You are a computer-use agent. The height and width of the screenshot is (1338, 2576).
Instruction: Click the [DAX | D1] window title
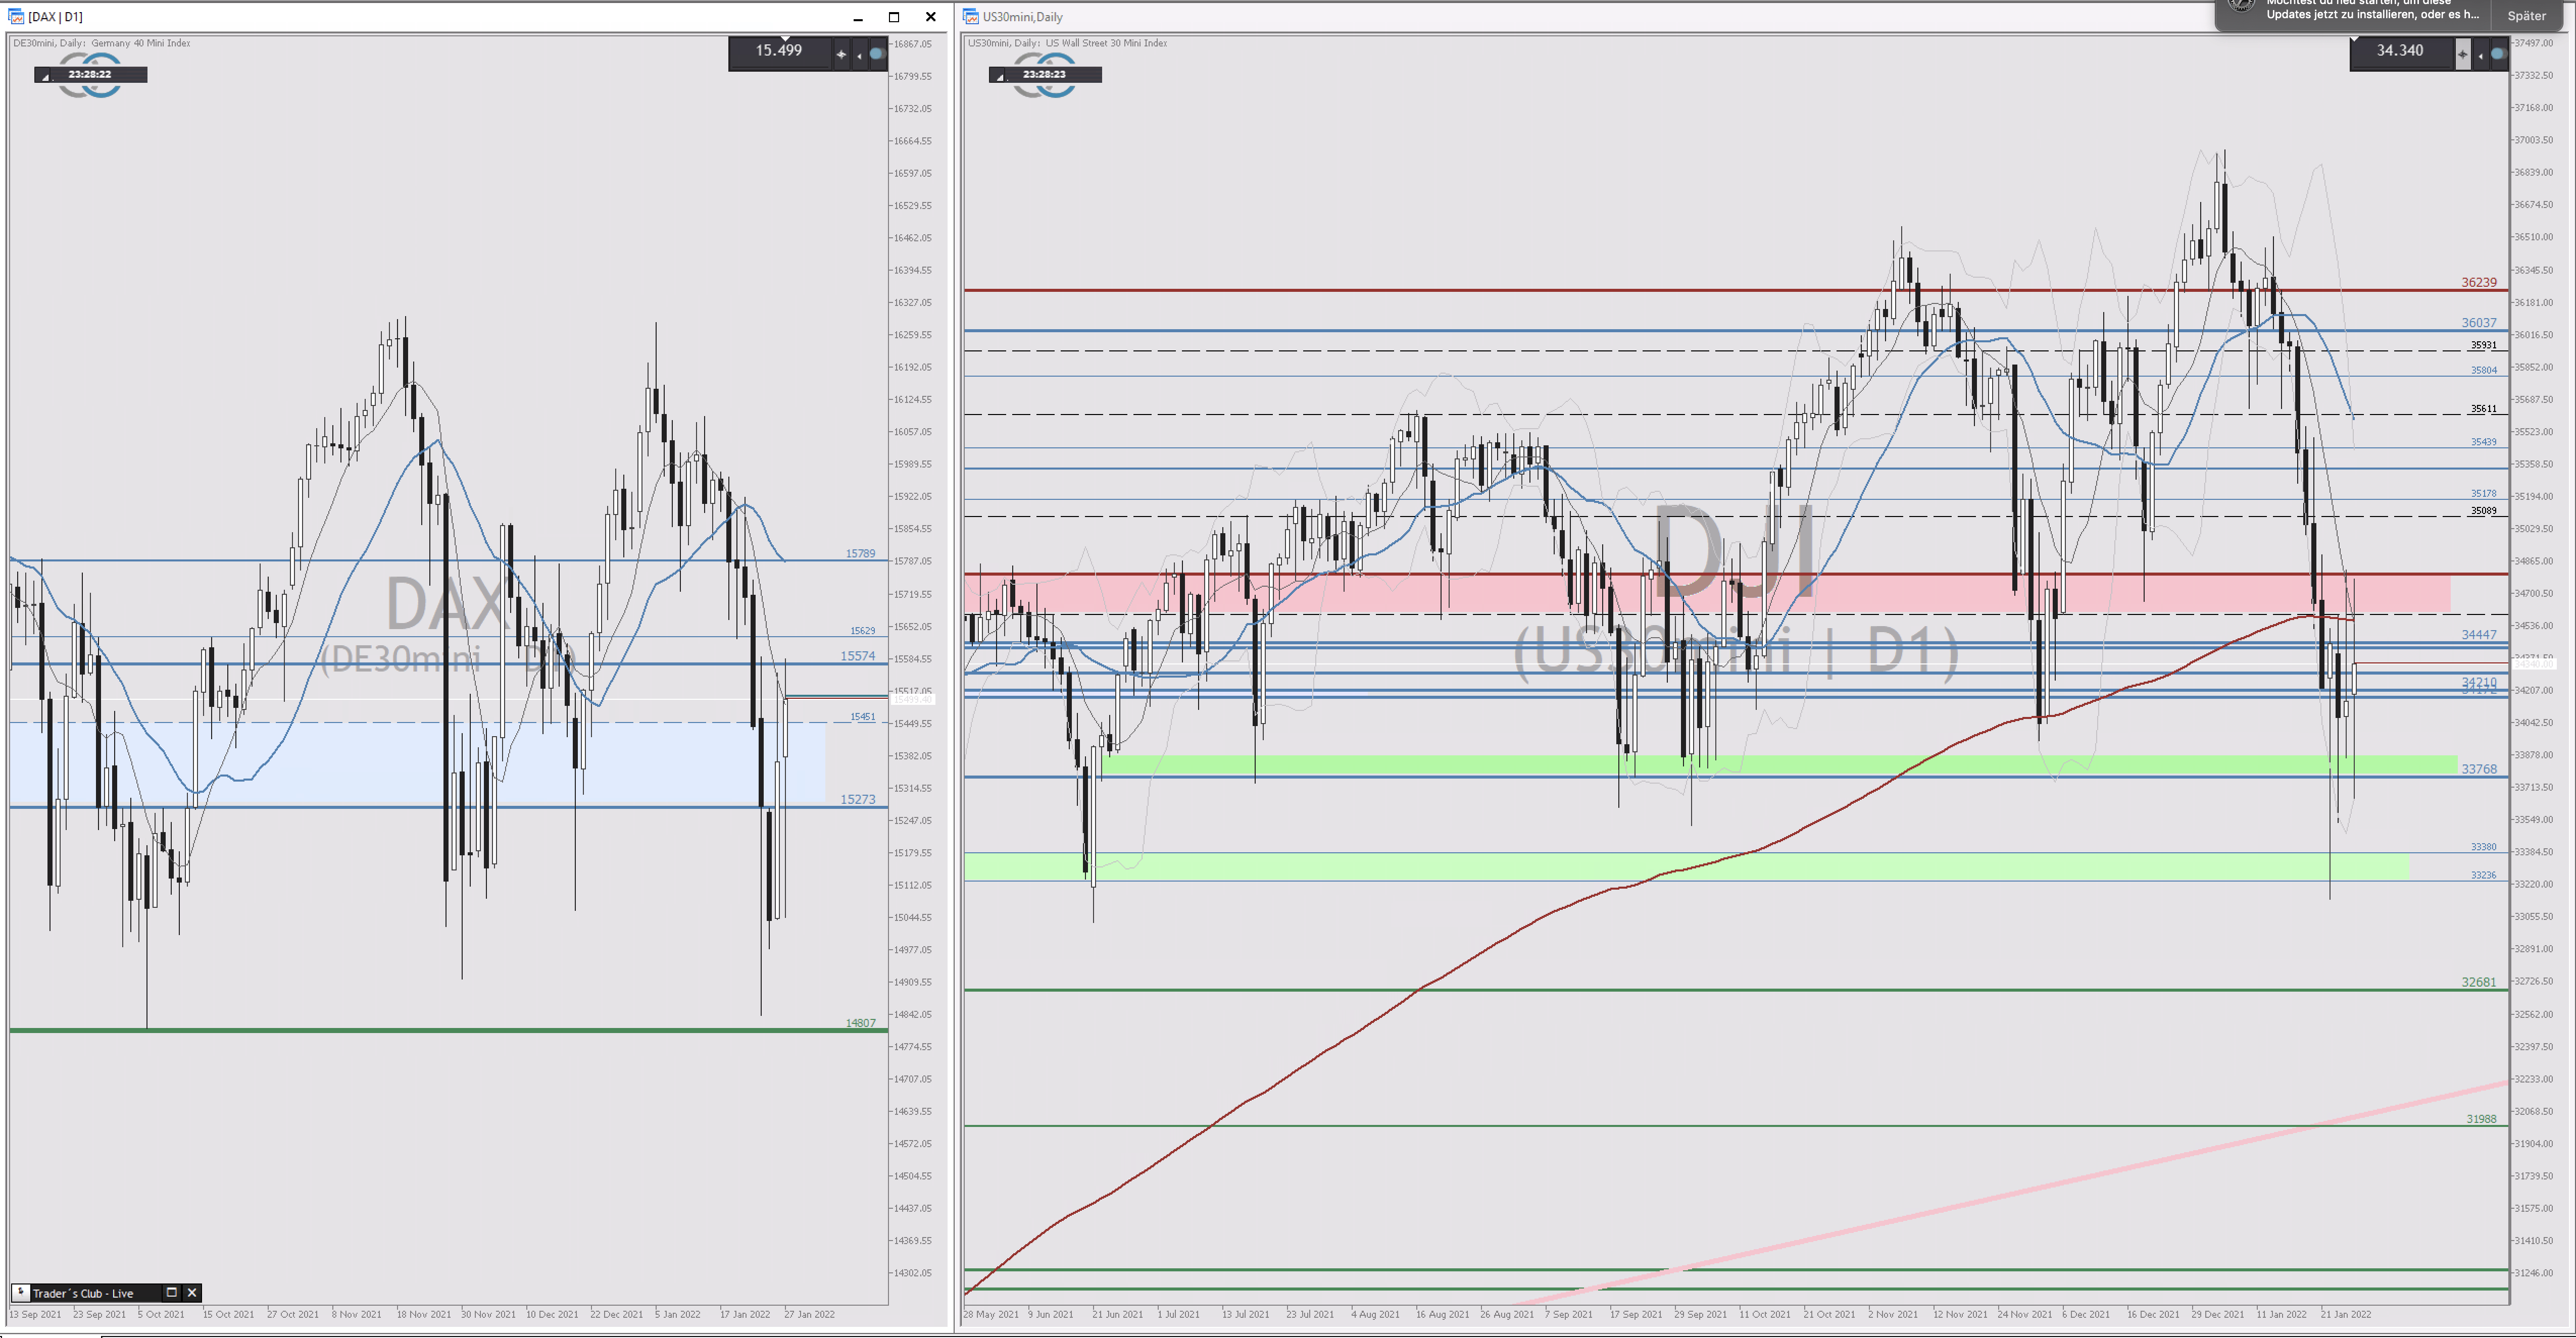point(56,17)
